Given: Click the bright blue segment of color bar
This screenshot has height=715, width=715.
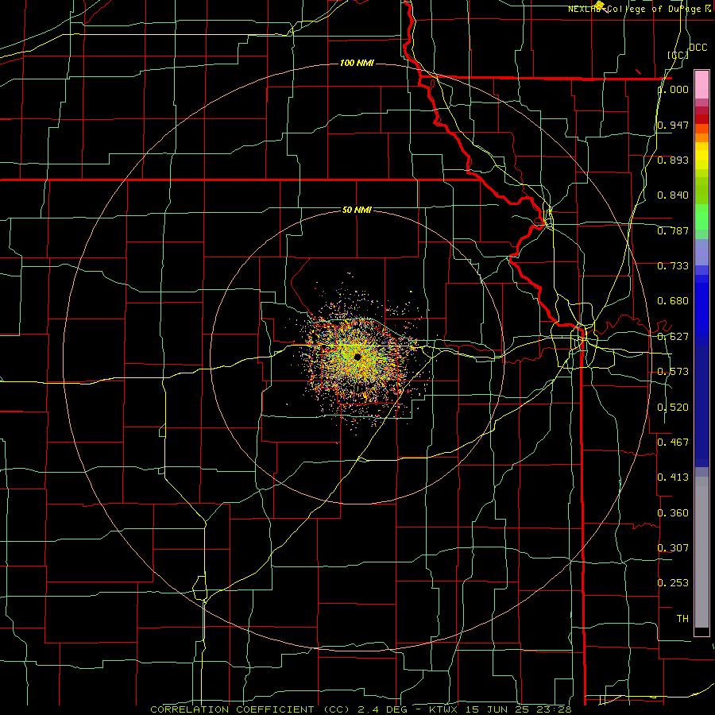Looking at the screenshot, I should point(701,310).
